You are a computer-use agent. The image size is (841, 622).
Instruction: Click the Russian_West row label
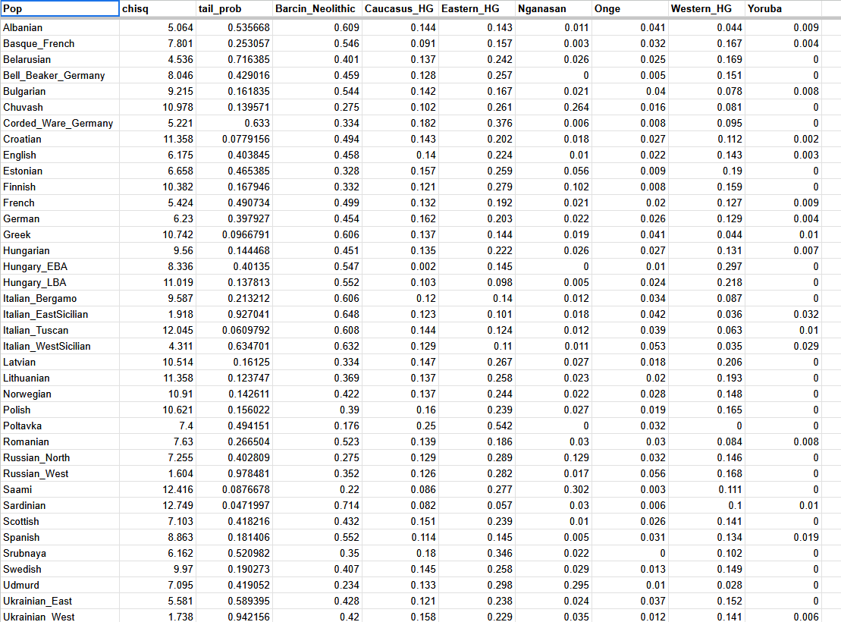tap(36, 473)
